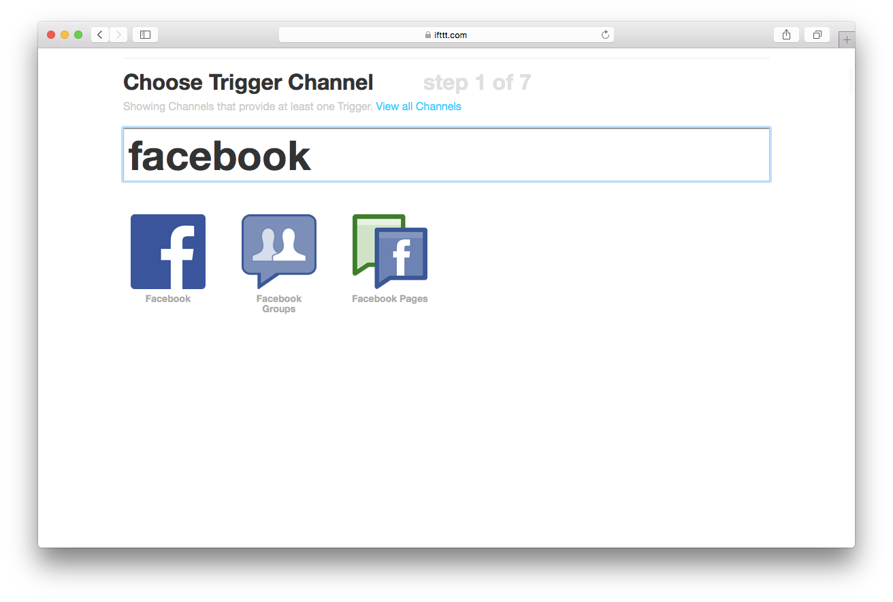Click the Choose Trigger Channel heading
The width and height of the screenshot is (893, 602).
pyautogui.click(x=248, y=82)
